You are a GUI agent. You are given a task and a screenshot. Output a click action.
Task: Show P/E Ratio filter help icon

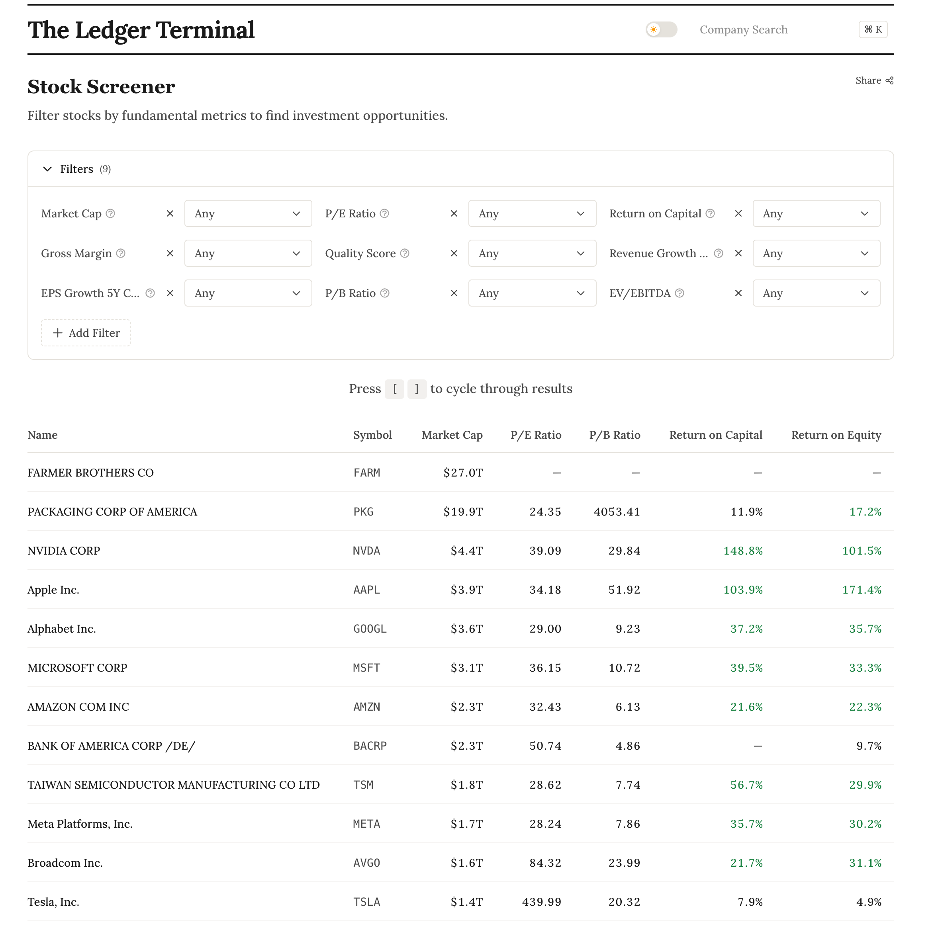pos(384,213)
